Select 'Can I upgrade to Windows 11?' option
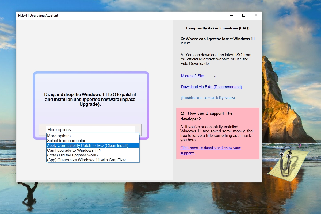Viewport: 321px width, 214px height. (93, 150)
